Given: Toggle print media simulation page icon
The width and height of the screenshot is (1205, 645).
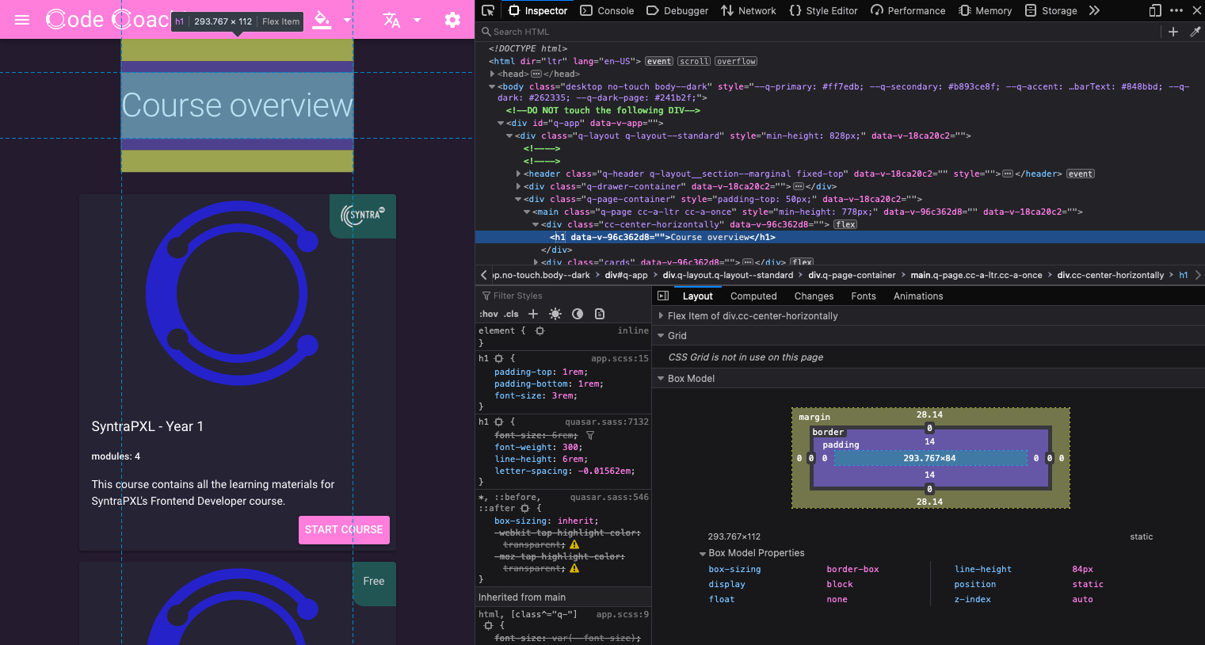Looking at the screenshot, I should pos(600,314).
